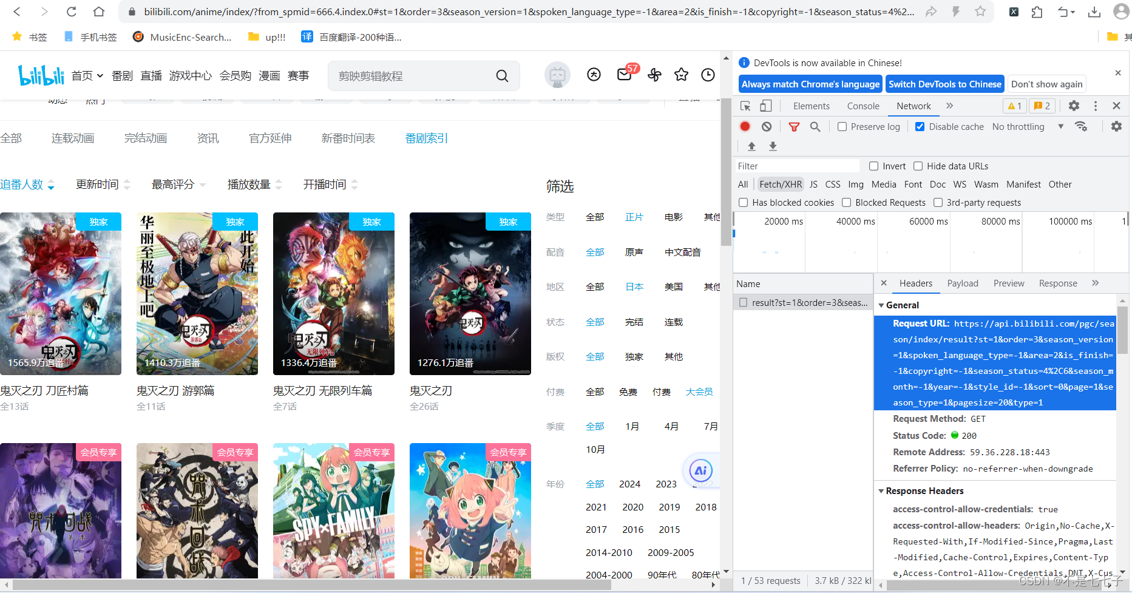Viewport: 1132px width, 593px height.
Task: Collapse the General section
Action: 881,305
